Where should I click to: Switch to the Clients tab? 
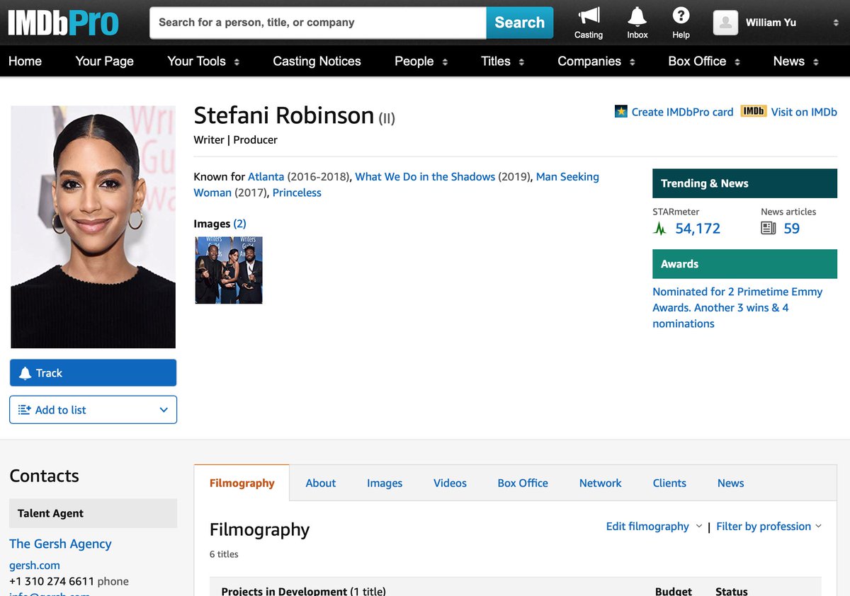pos(669,483)
